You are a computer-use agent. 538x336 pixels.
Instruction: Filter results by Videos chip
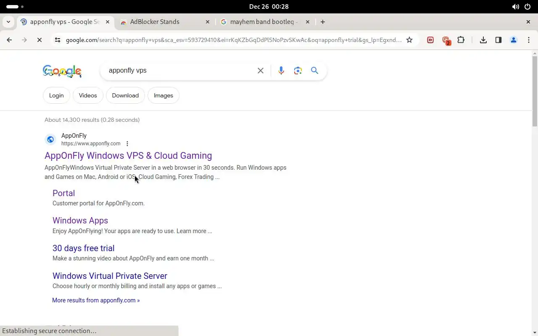click(x=88, y=95)
